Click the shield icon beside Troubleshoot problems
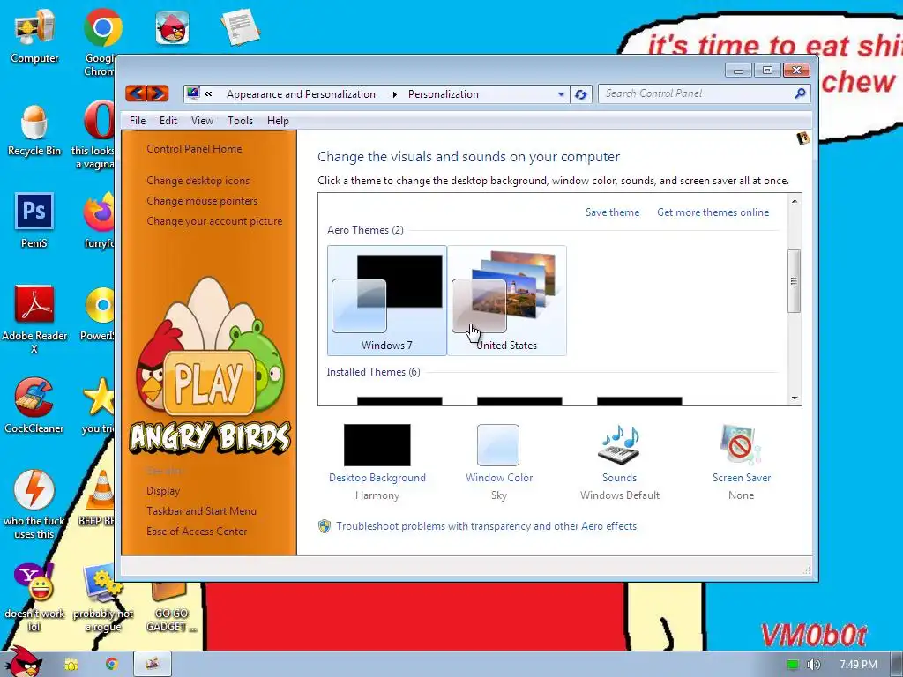Image resolution: width=903 pixels, height=677 pixels. click(325, 526)
